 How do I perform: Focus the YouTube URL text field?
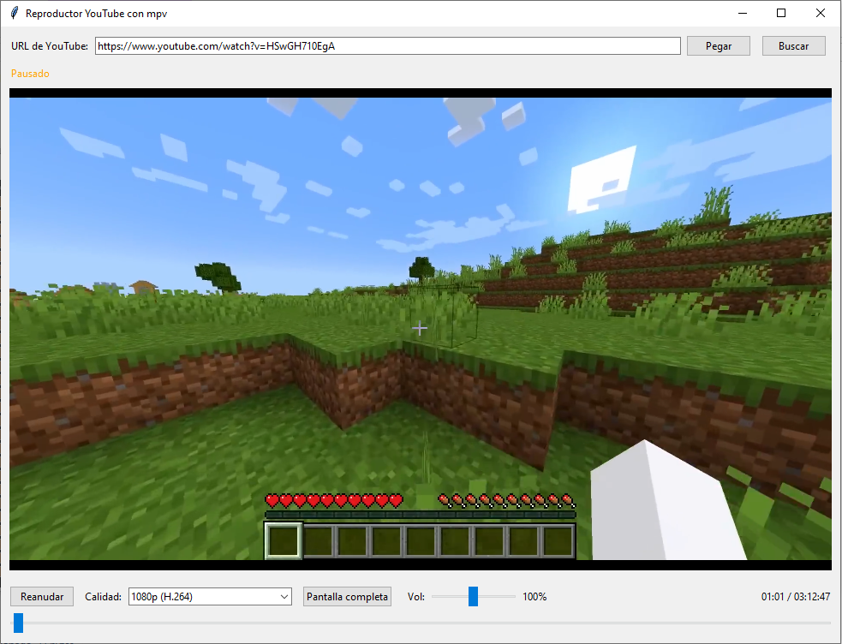click(x=387, y=46)
